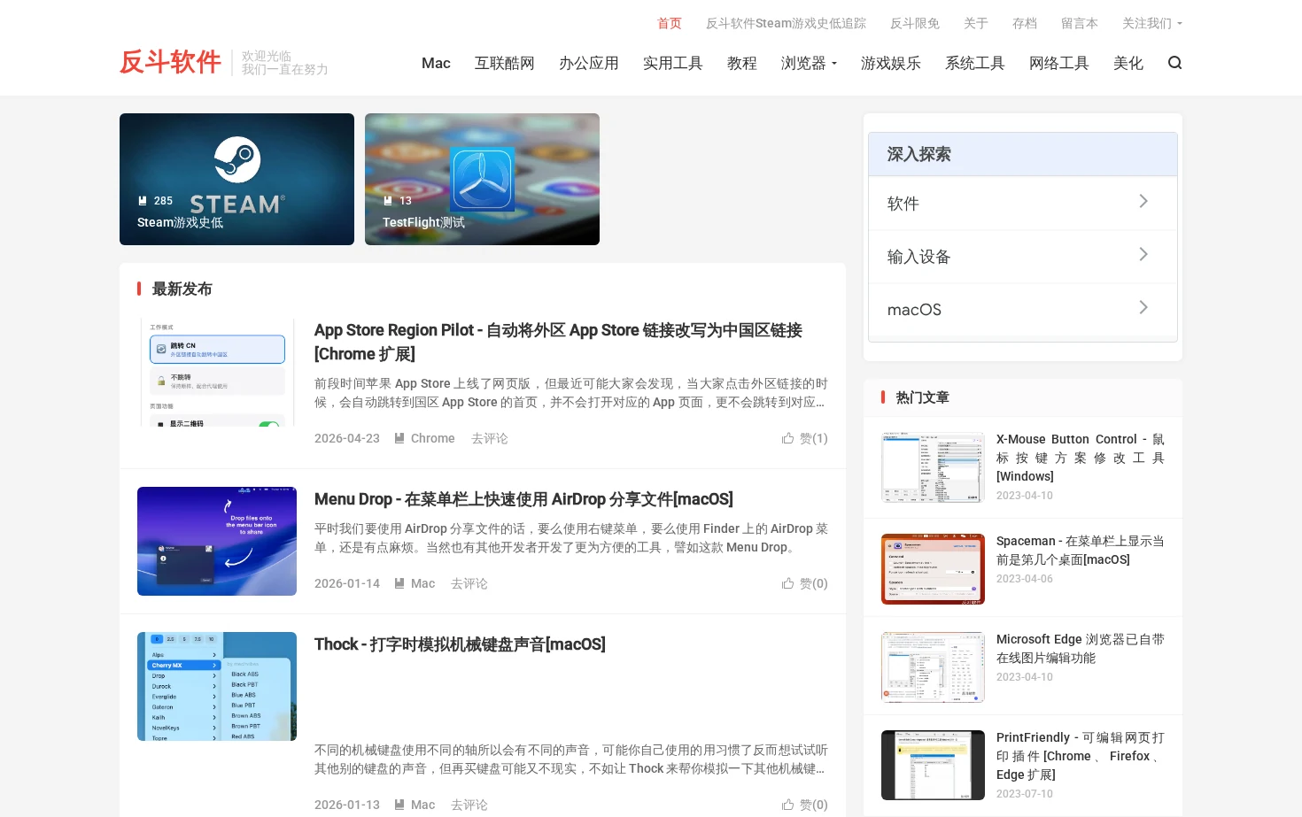Open Menu Drop AirDrop article title

click(x=523, y=499)
